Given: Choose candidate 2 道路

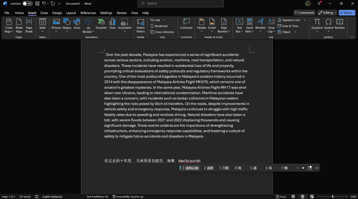Looking at the screenshot, I should 208,168.
